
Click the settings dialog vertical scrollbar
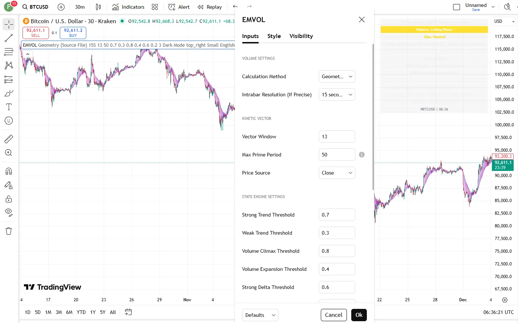pos(373,117)
